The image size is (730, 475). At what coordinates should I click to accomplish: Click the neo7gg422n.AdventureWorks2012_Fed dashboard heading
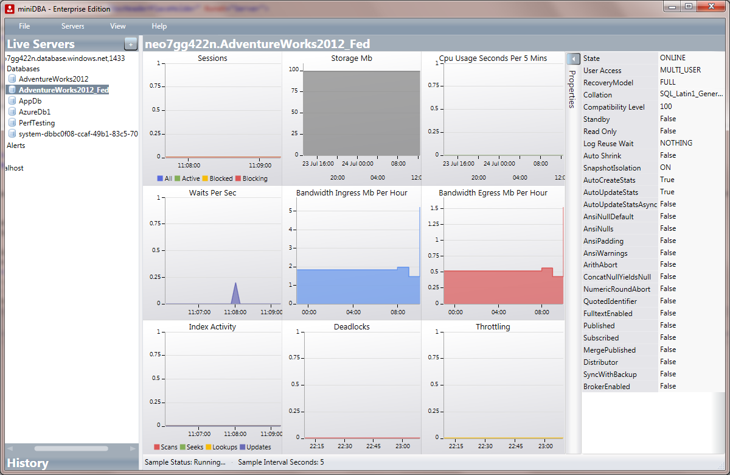(x=257, y=44)
